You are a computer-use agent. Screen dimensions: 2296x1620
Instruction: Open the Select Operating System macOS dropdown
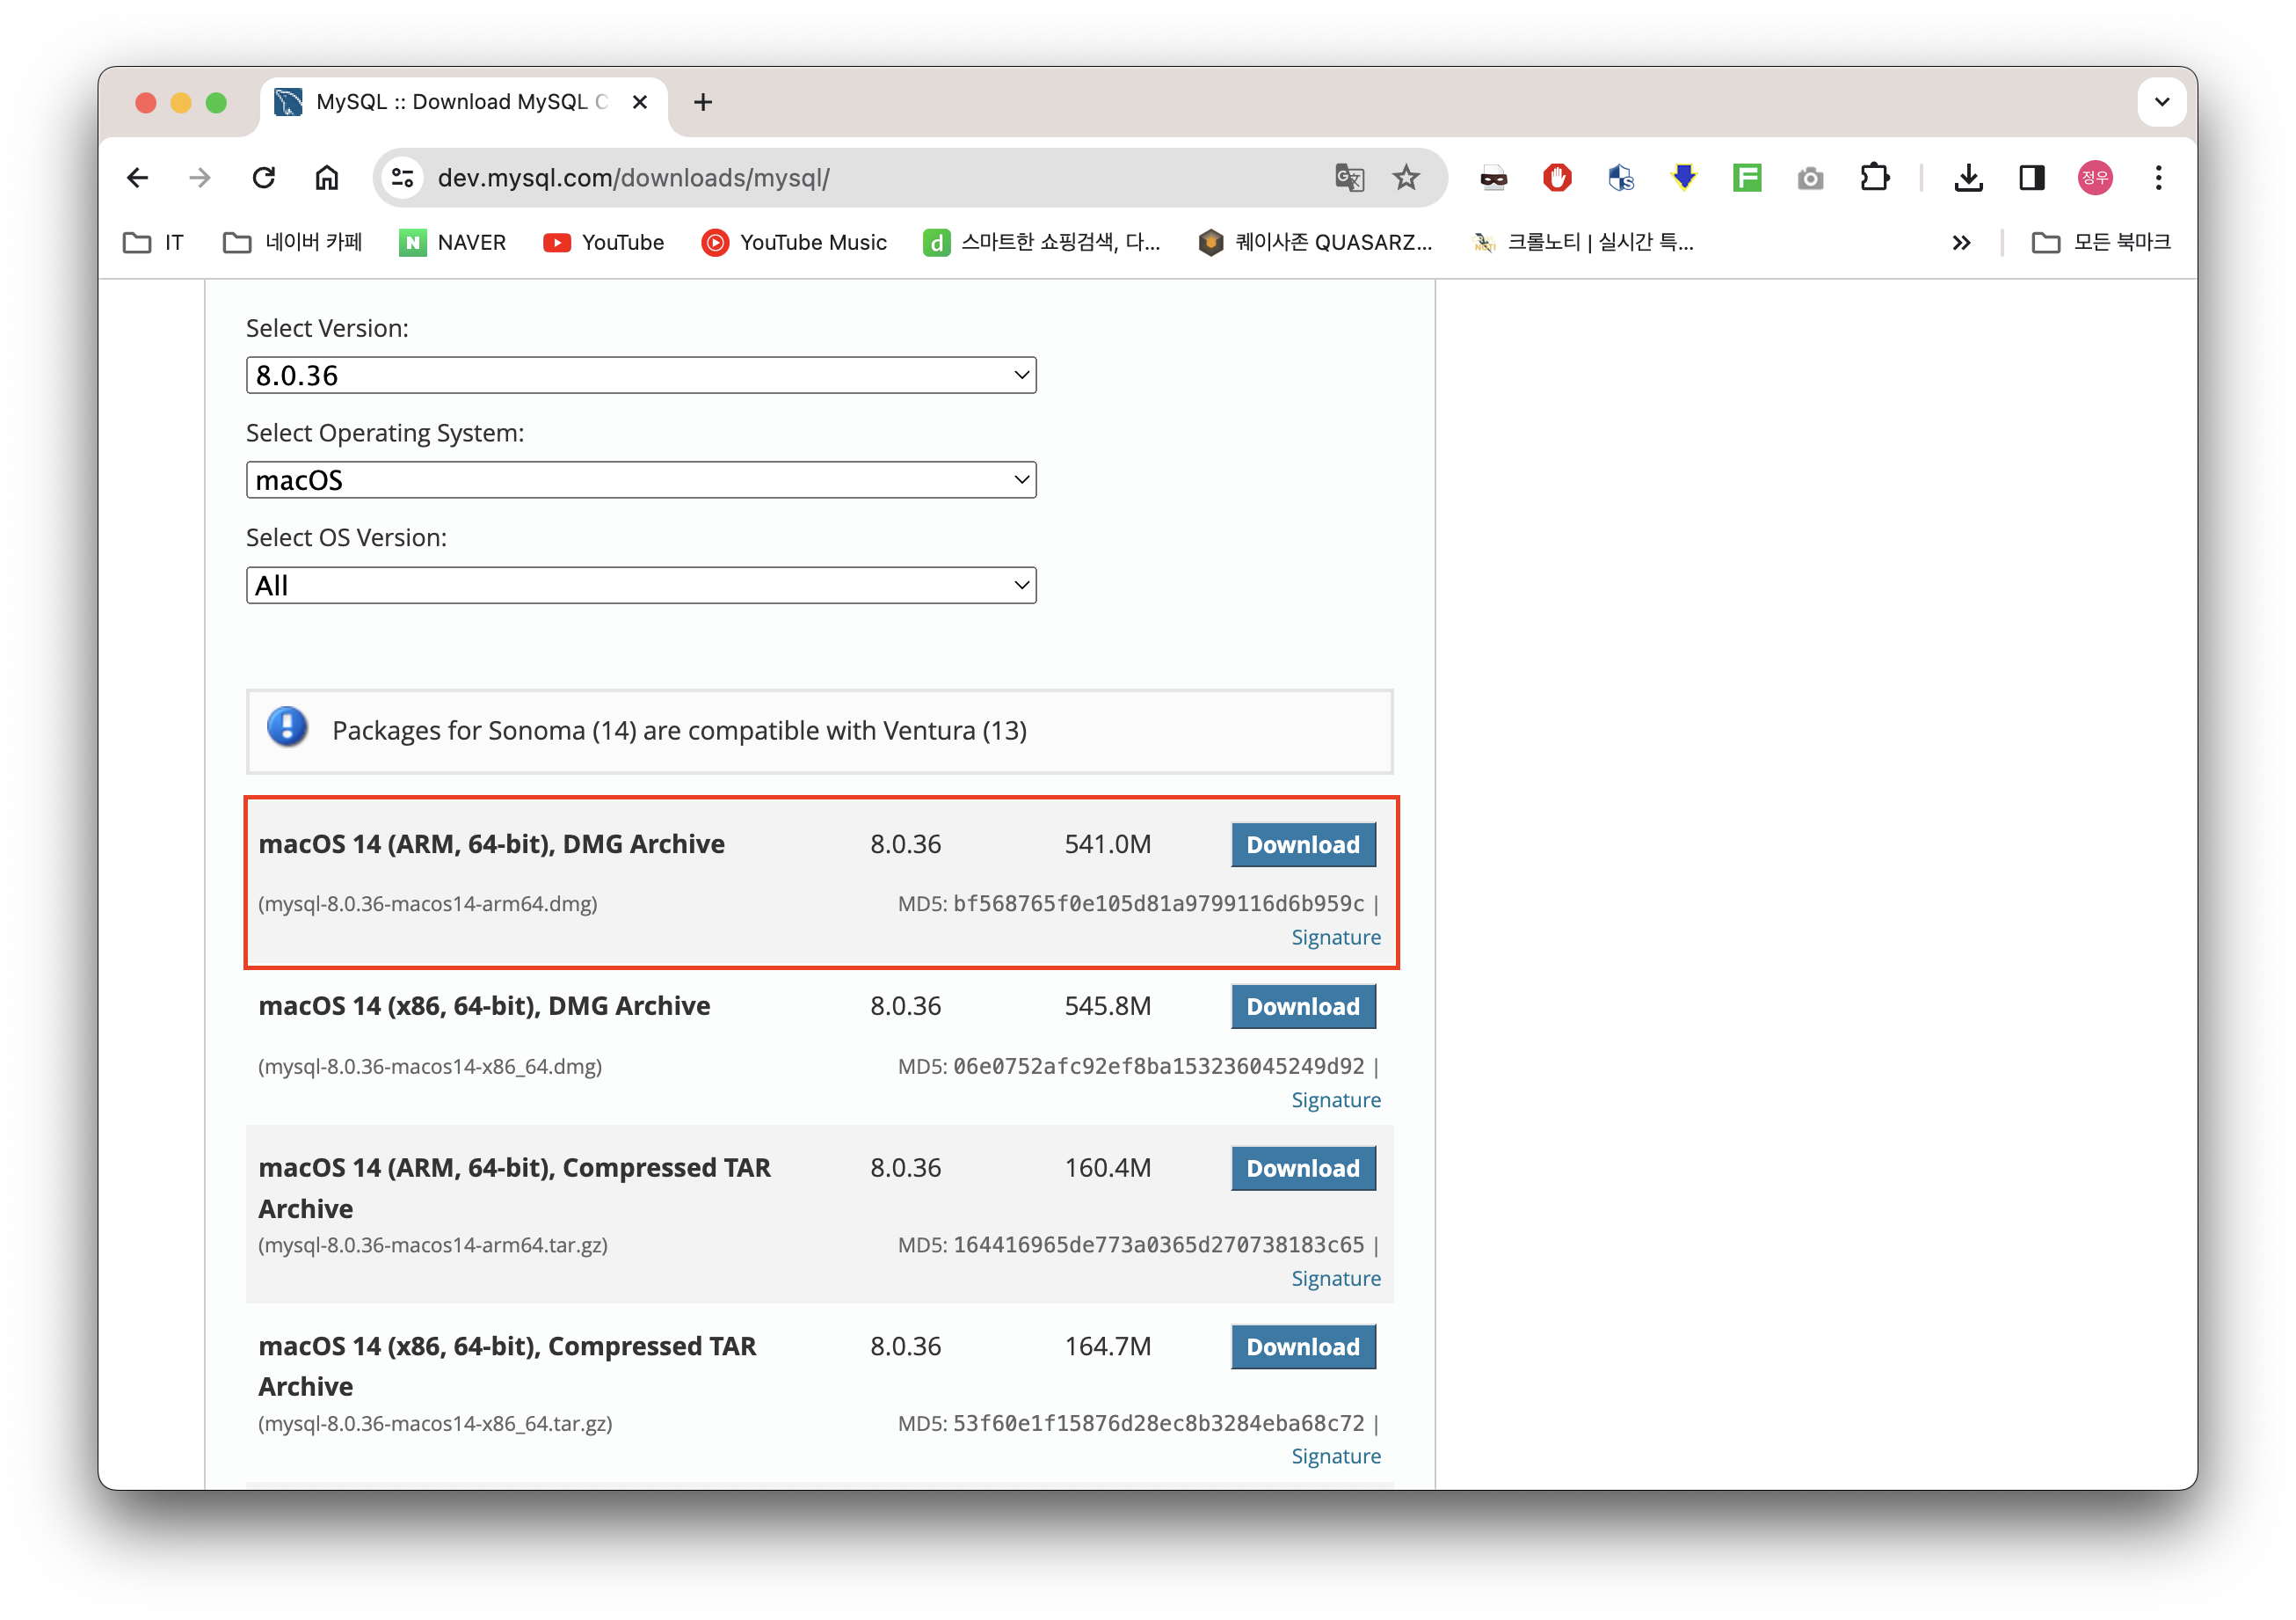pyautogui.click(x=641, y=480)
